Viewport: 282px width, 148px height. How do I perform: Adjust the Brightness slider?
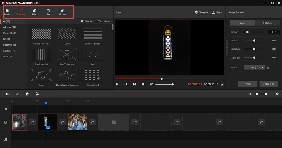(x=254, y=58)
